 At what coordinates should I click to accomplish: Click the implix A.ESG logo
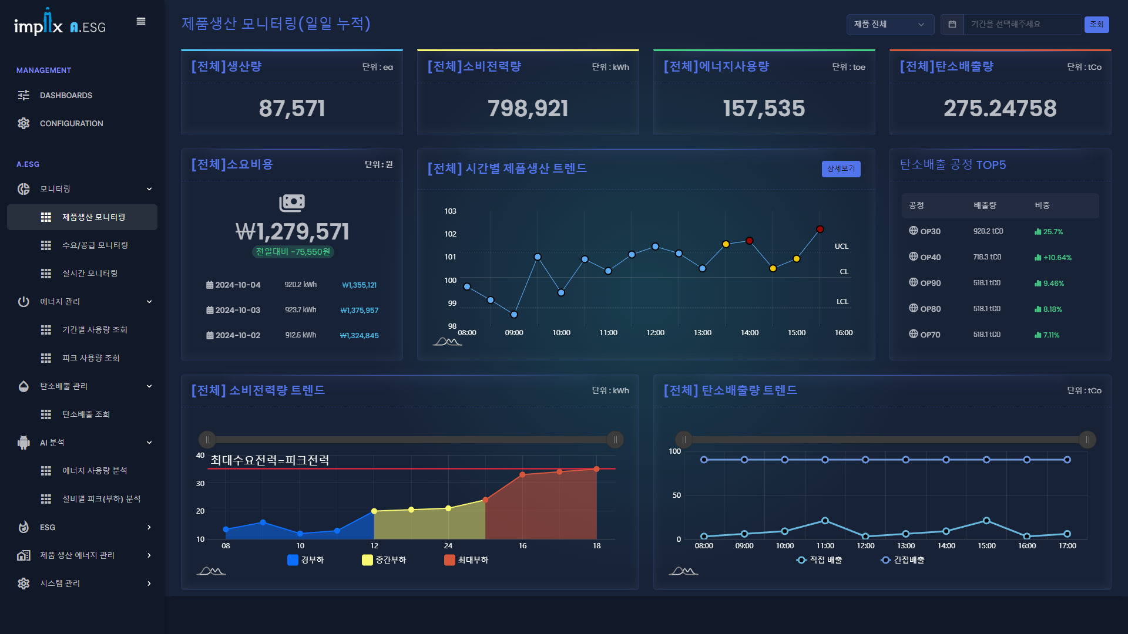(60, 22)
